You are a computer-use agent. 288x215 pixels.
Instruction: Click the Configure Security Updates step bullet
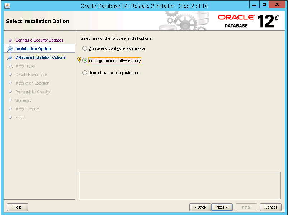coord(10,40)
